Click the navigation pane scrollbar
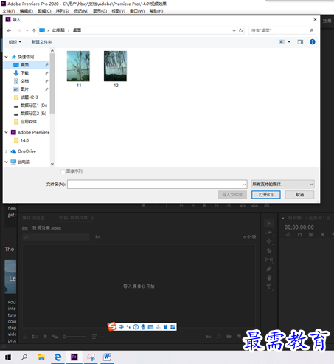 (52, 83)
